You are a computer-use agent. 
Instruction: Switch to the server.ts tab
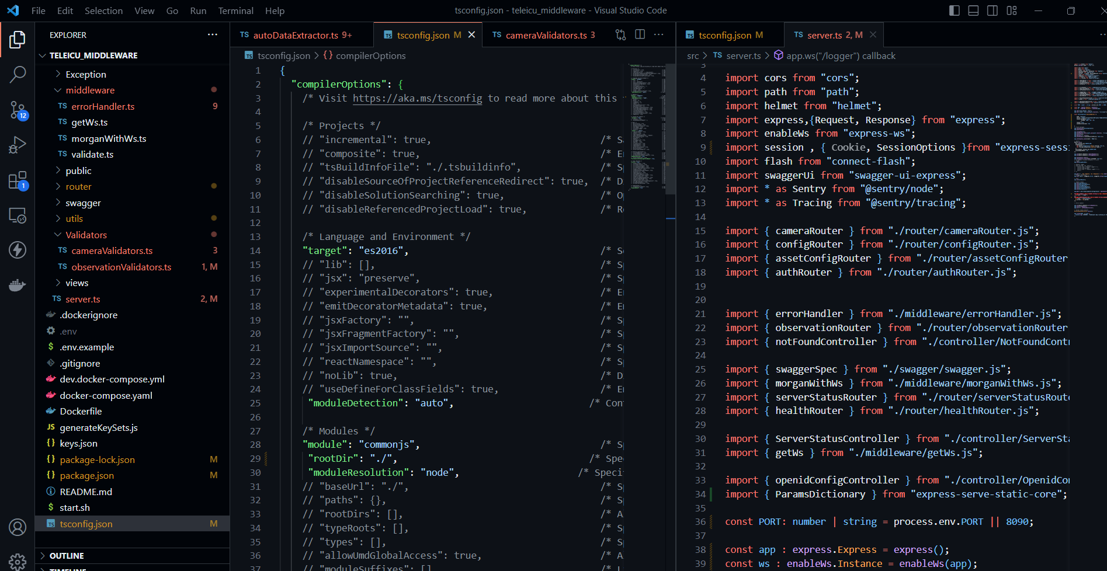tap(831, 35)
